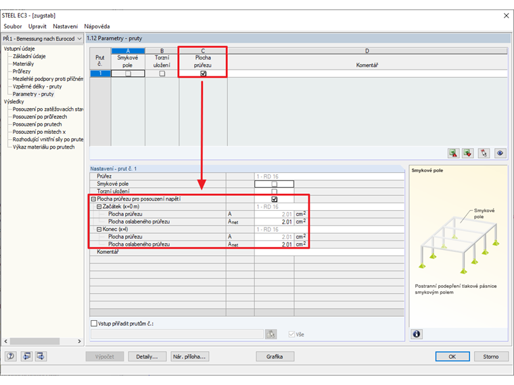Image resolution: width=514 pixels, height=385 pixels.
Task: Click the navigator horizontal scrollbar thumb
Action: (34, 341)
